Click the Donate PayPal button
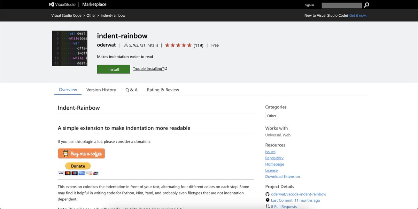This screenshot has height=209, width=418. 77,166
